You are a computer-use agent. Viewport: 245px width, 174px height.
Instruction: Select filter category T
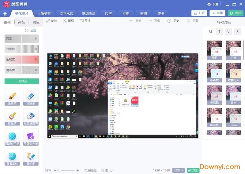point(219,32)
